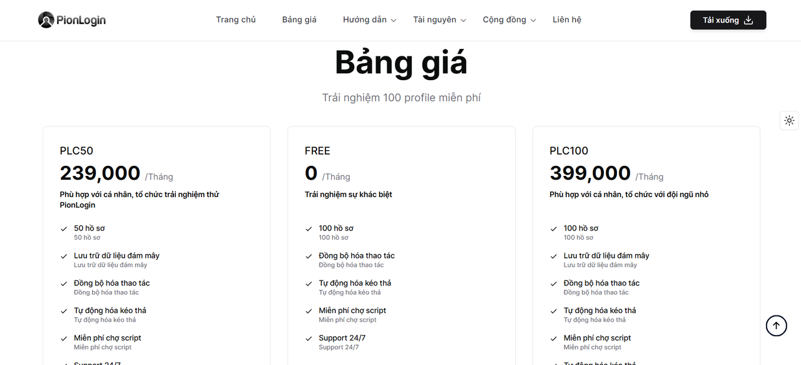Viewport: 801px width, 365px height.
Task: Click the PionLogin brand name text
Action: click(81, 20)
